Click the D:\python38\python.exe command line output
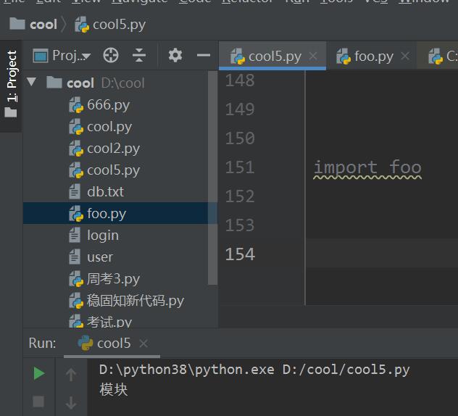 click(254, 370)
